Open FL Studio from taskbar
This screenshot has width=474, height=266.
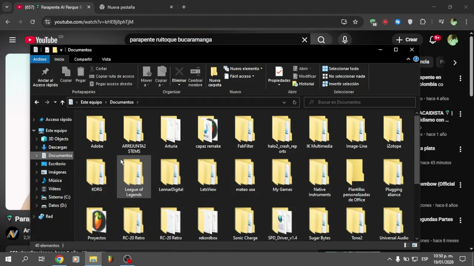(110, 259)
